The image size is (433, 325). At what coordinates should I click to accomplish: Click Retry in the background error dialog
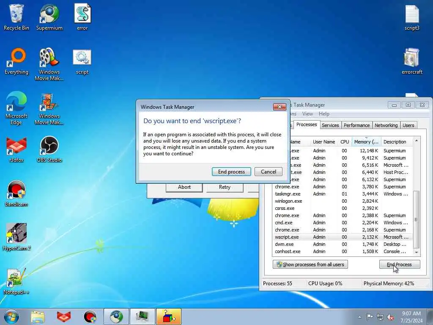225,187
